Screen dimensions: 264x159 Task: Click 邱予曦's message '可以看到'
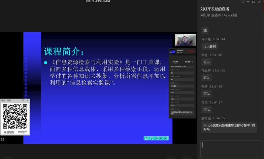210,46
